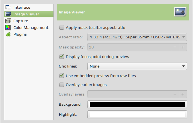Image resolution: width=193 pixels, height=123 pixels.
Task: Click the Image Viewer header picture icon
Action: 180,12
